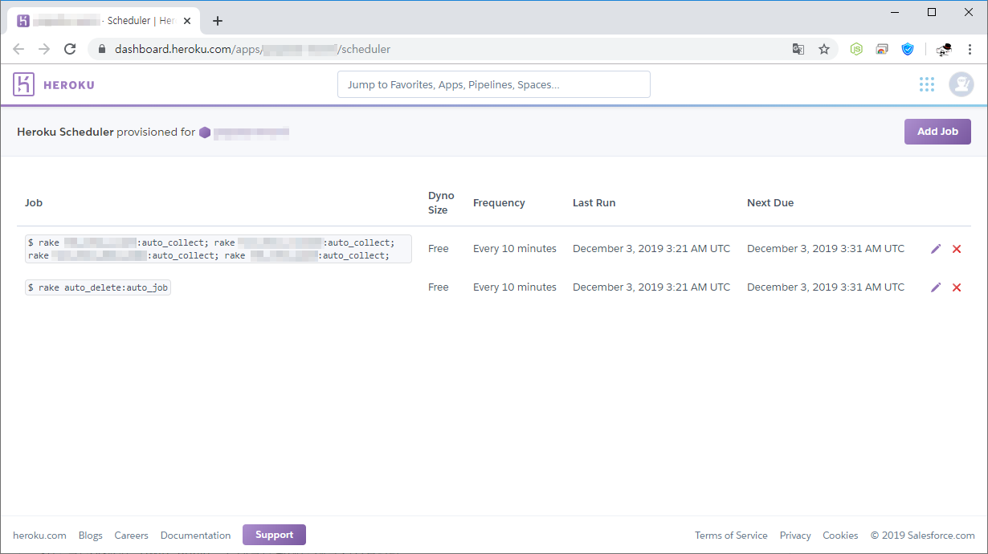Click the translate page icon

pos(798,49)
